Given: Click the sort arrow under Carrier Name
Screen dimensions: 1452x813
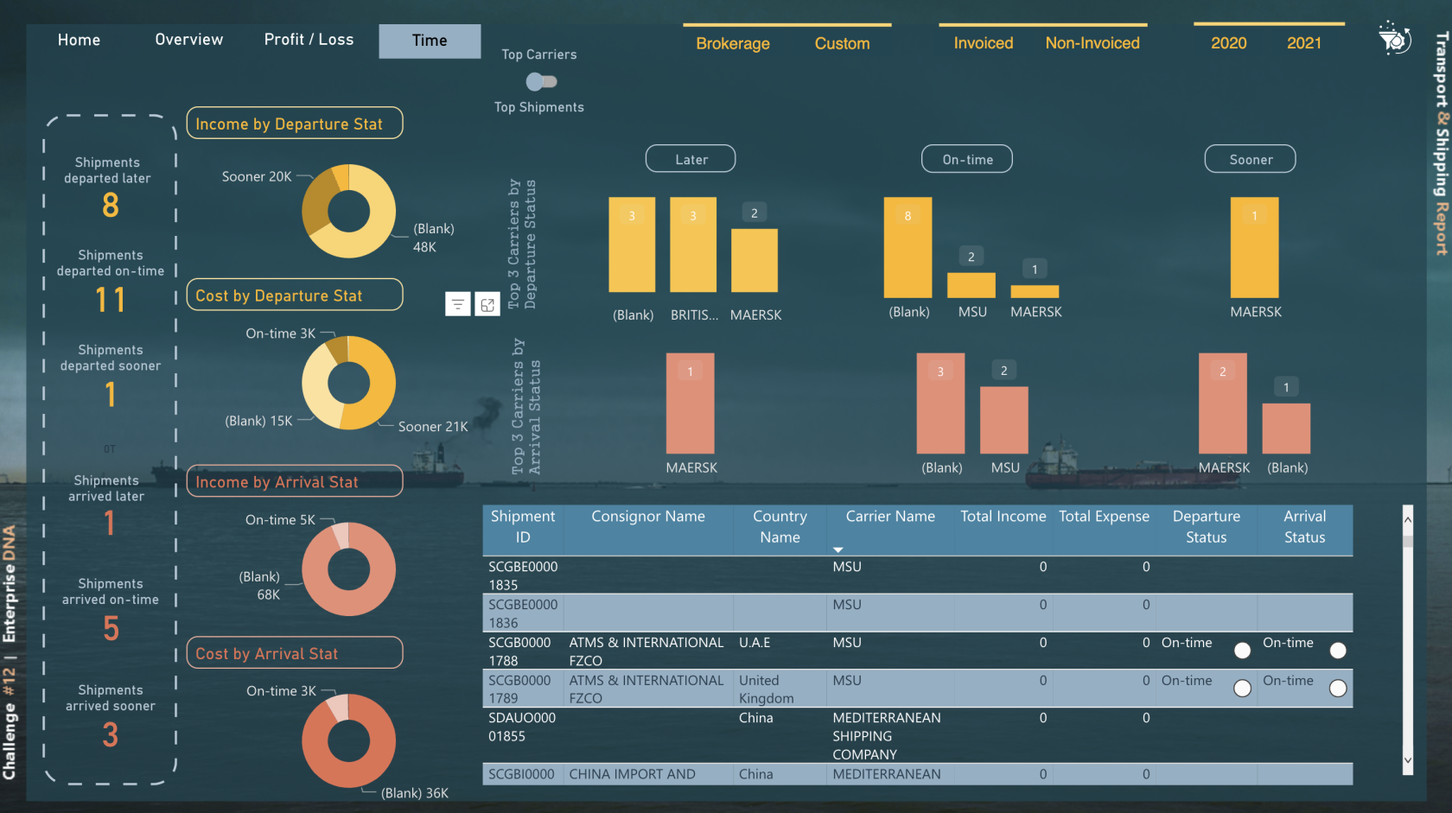Looking at the screenshot, I should pyautogui.click(x=837, y=549).
